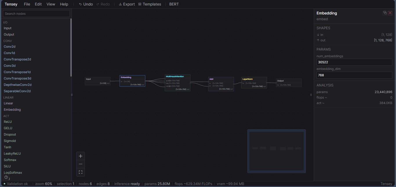Fit graph to view icon
Screen dimensions: 396x187
click(81, 172)
